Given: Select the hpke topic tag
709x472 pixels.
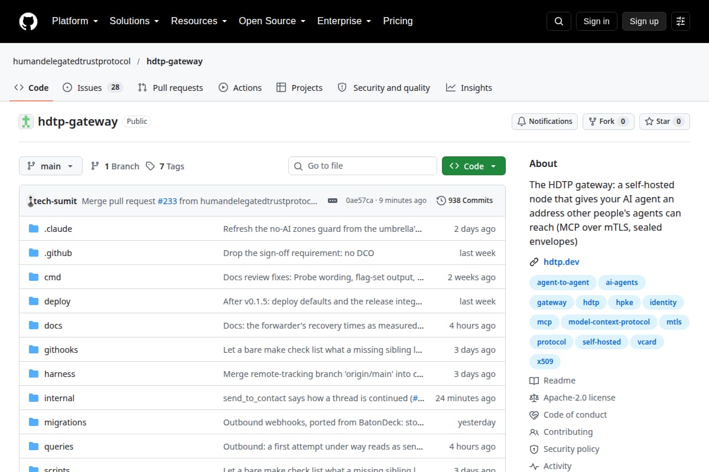Looking at the screenshot, I should pos(625,303).
